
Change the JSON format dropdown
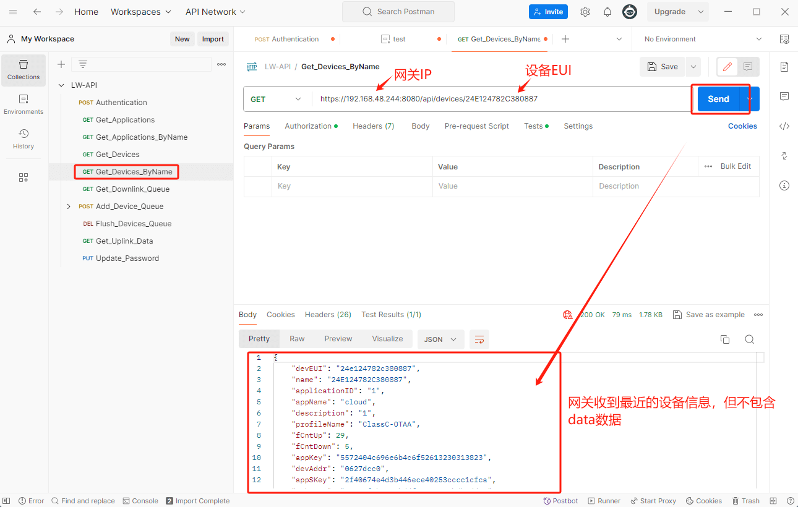pos(441,339)
